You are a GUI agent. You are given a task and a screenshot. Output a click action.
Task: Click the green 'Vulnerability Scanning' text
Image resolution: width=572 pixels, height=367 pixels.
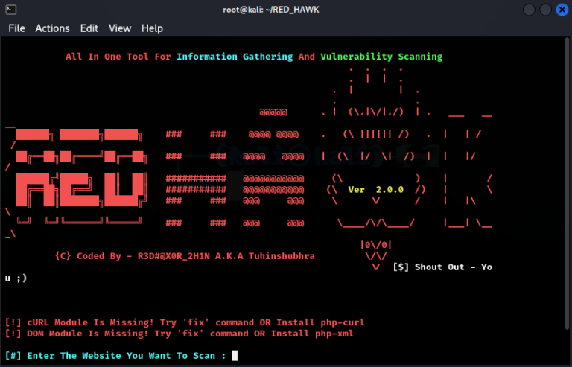click(381, 57)
